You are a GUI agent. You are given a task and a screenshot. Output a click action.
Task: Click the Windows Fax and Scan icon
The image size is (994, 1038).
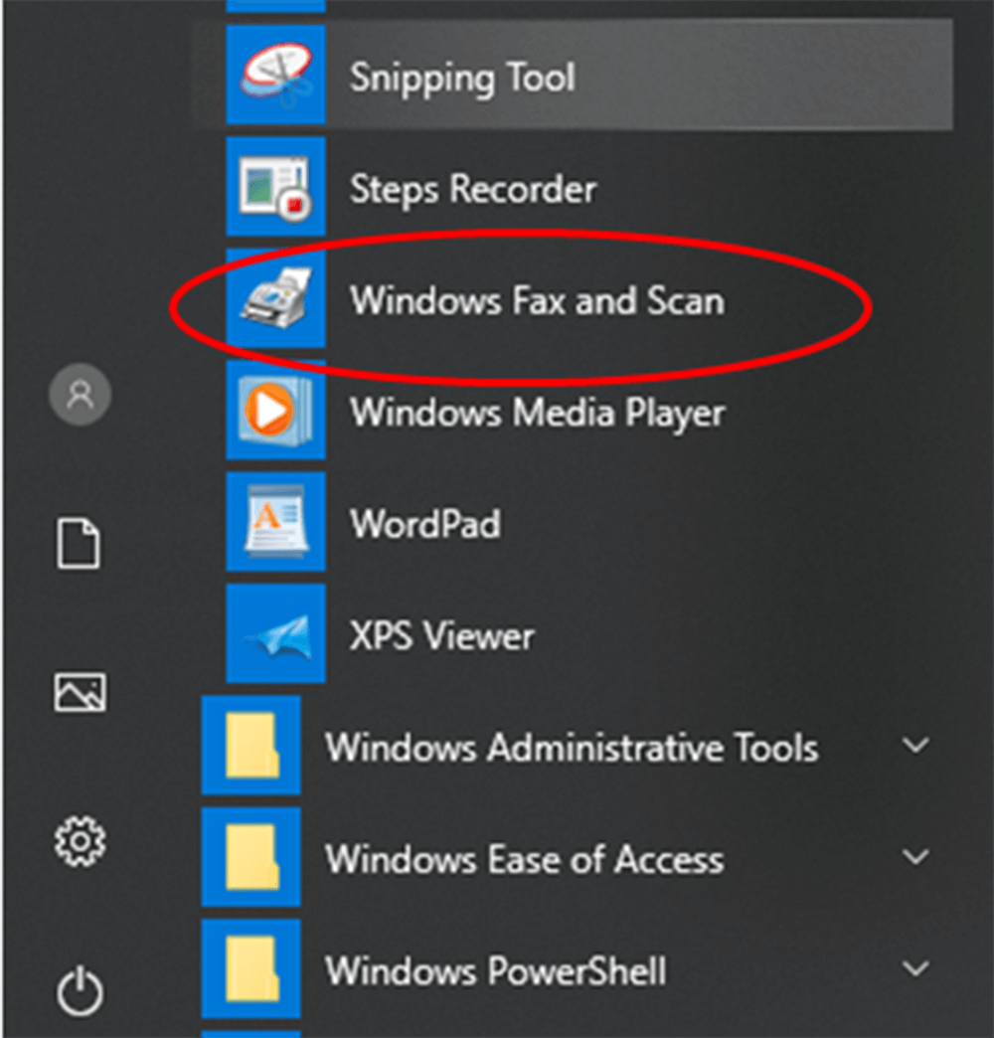[x=275, y=299]
